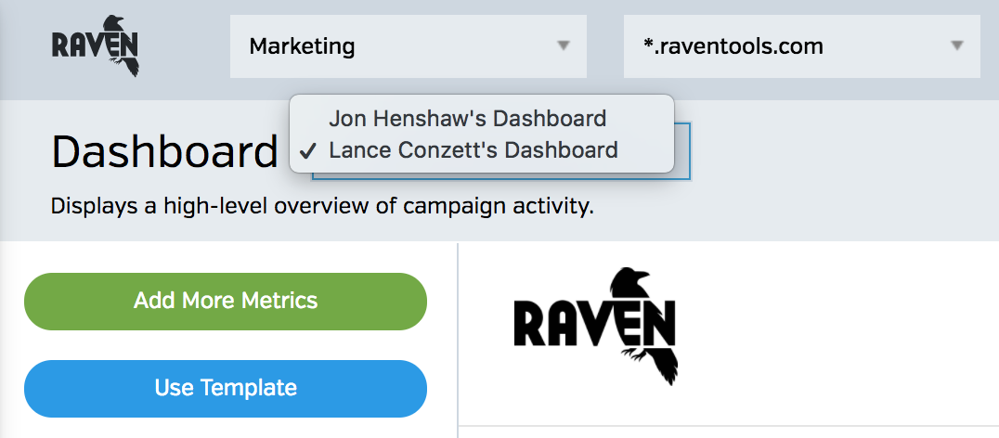The width and height of the screenshot is (999, 438).
Task: Click the Raven logo in the top header
Action: pyautogui.click(x=96, y=45)
